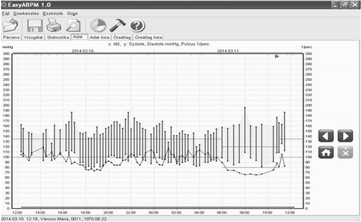The height and width of the screenshot is (222, 361).
Task: Click the question mark help icon
Action: pos(137,26)
